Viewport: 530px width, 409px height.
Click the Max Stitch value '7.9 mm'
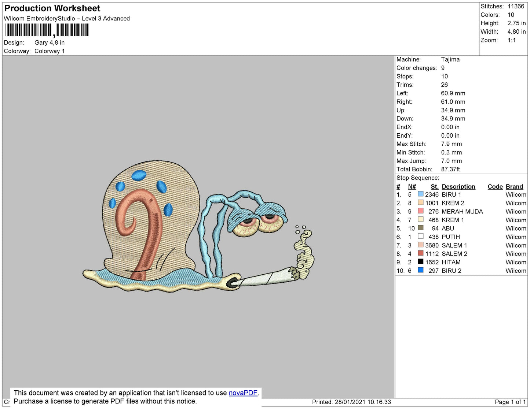point(452,144)
